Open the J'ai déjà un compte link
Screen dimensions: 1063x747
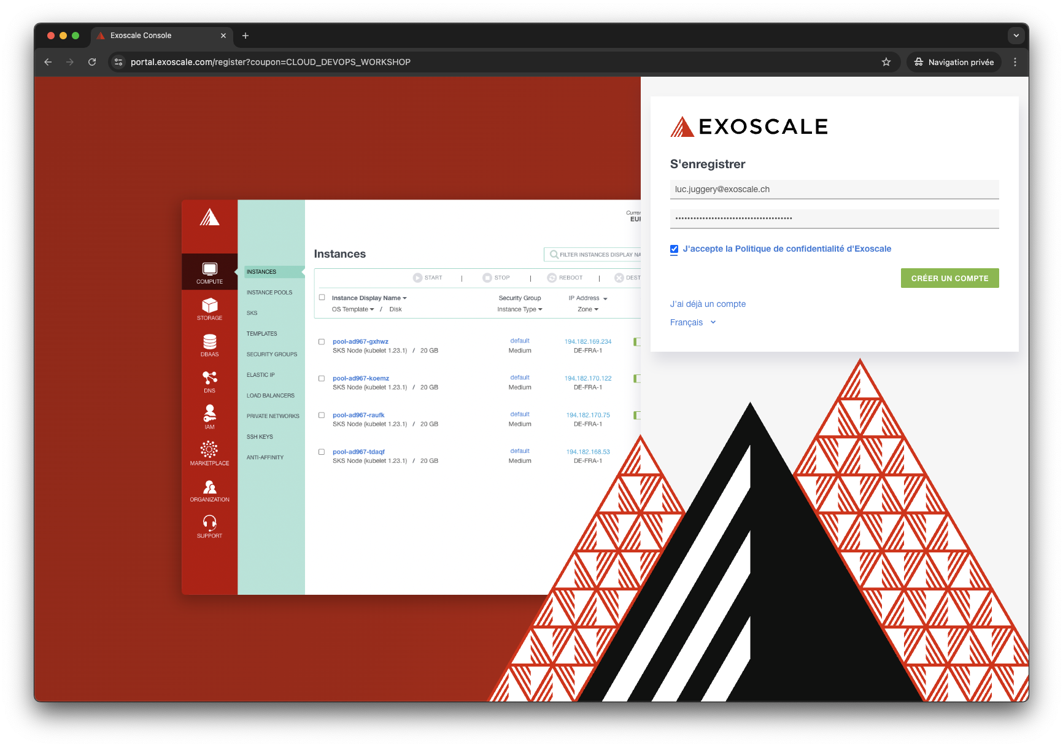(x=708, y=304)
